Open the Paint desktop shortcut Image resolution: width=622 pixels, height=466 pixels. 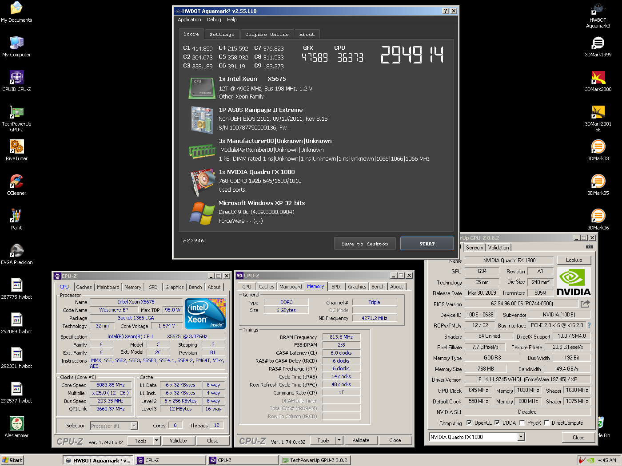coord(16,219)
